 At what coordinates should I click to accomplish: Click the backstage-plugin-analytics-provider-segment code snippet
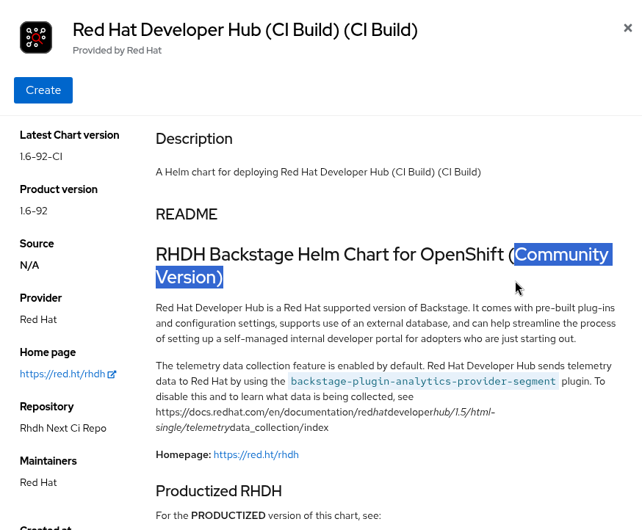pos(423,381)
